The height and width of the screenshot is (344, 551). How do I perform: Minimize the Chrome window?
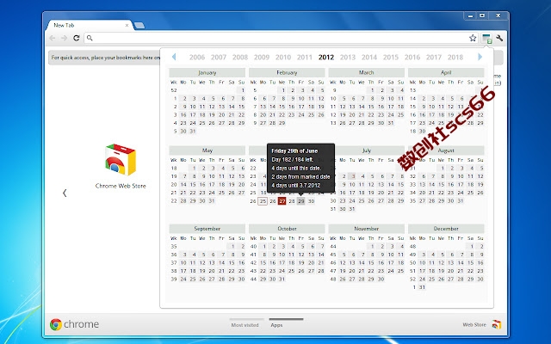tap(471, 15)
